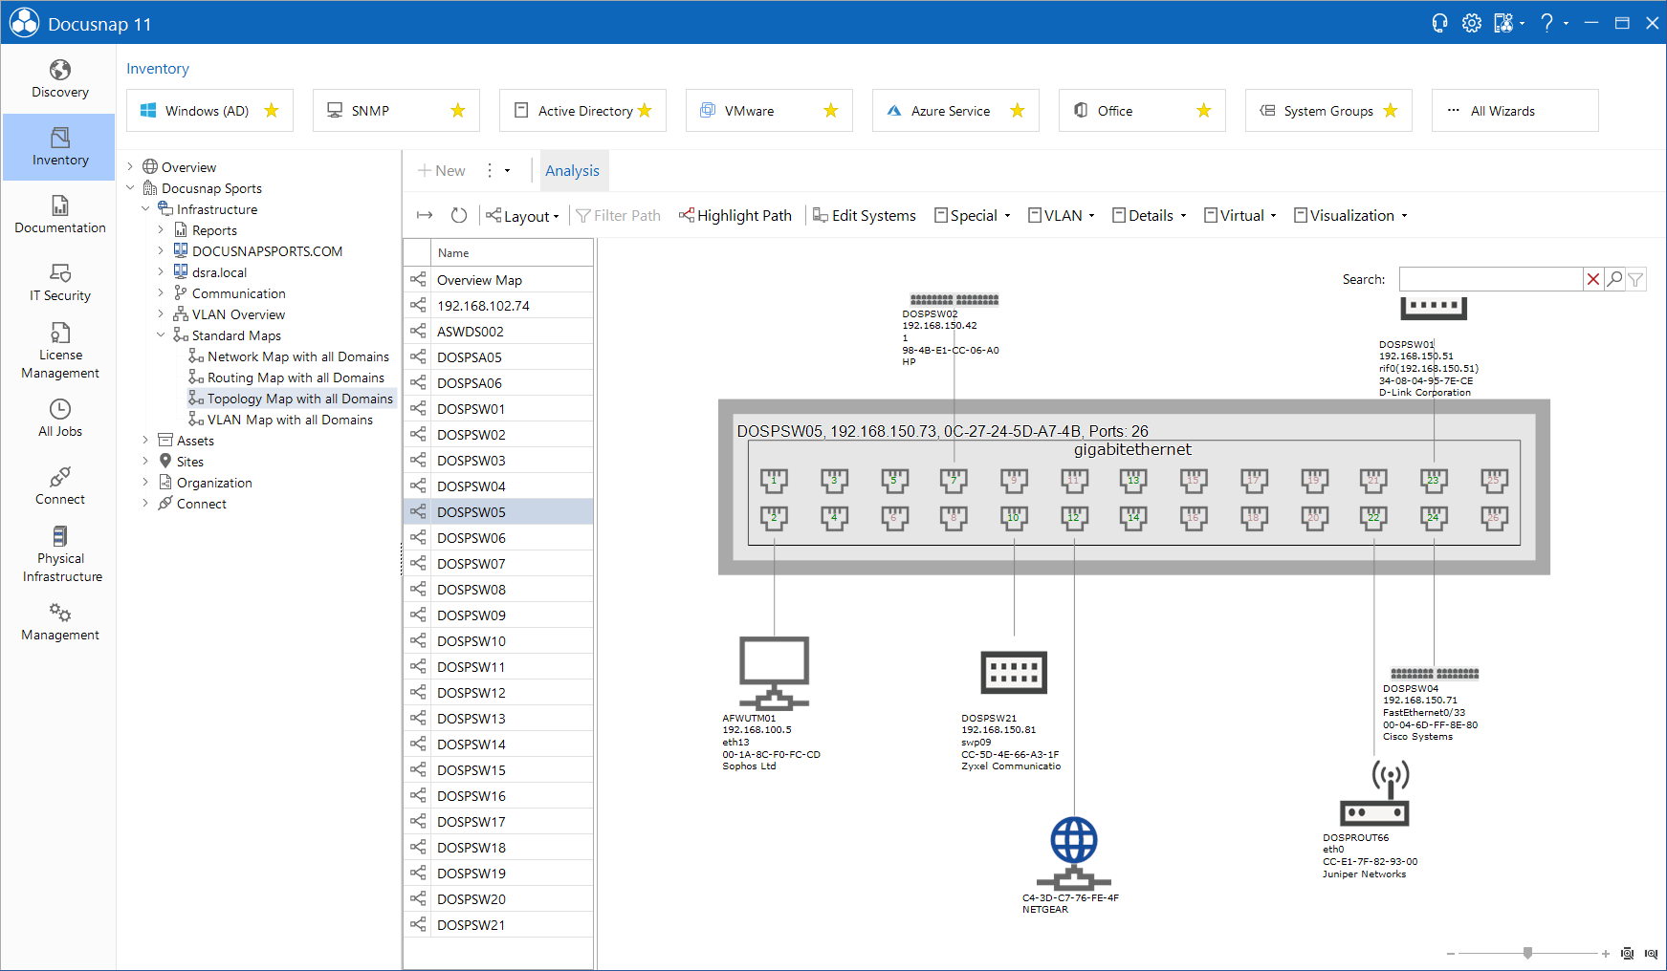1667x971 pixels.
Task: Click into the map Search field
Action: coord(1490,279)
